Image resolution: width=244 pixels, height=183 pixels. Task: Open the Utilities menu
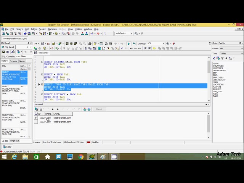pyautogui.click(x=79, y=29)
